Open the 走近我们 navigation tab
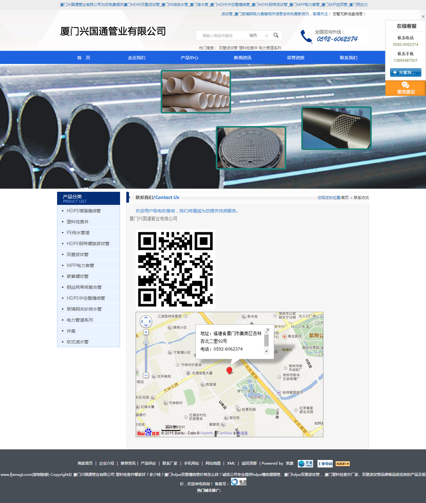Viewport: 426px width, 503px height. (x=137, y=58)
